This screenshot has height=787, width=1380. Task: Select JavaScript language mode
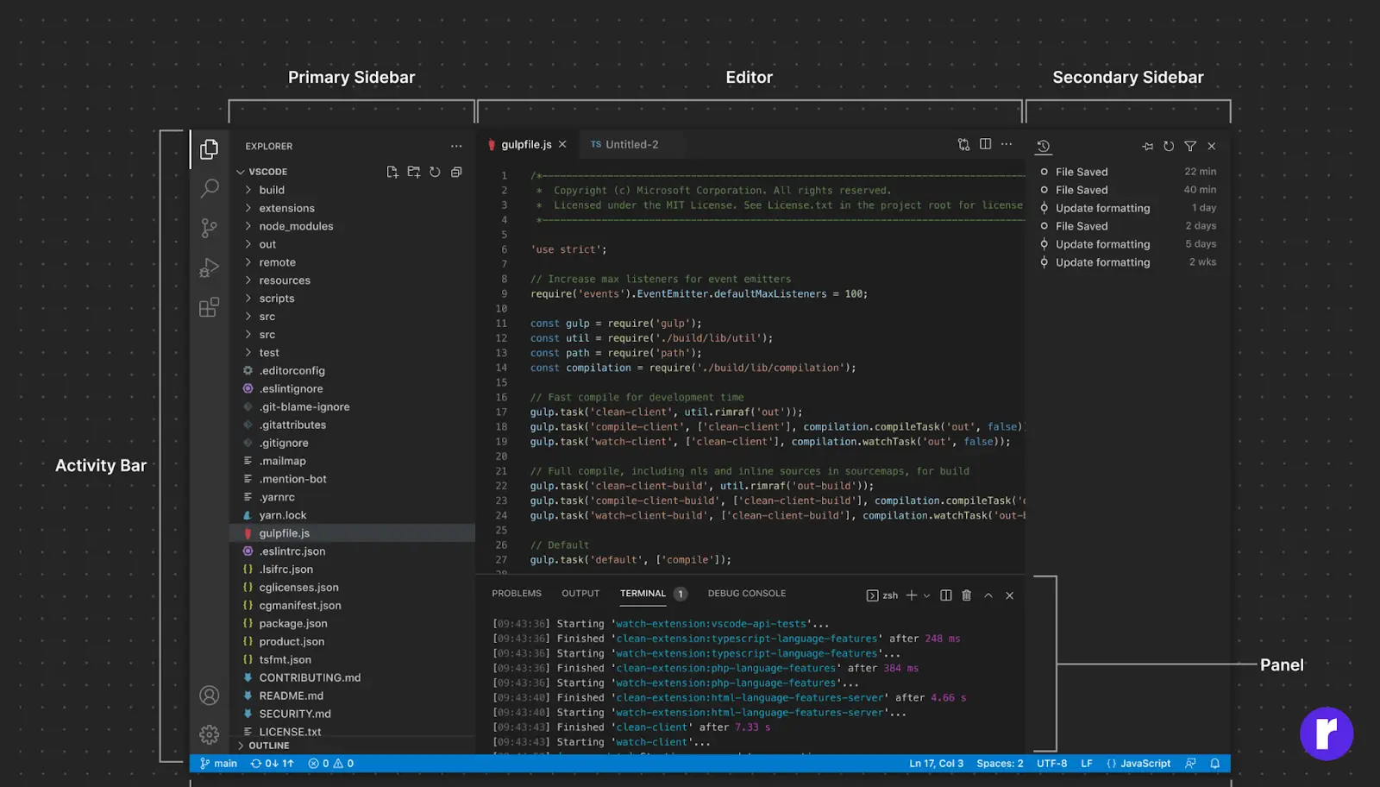coord(1138,764)
